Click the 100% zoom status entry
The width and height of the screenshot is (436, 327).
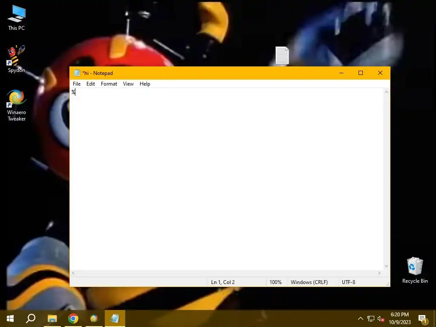pos(275,282)
